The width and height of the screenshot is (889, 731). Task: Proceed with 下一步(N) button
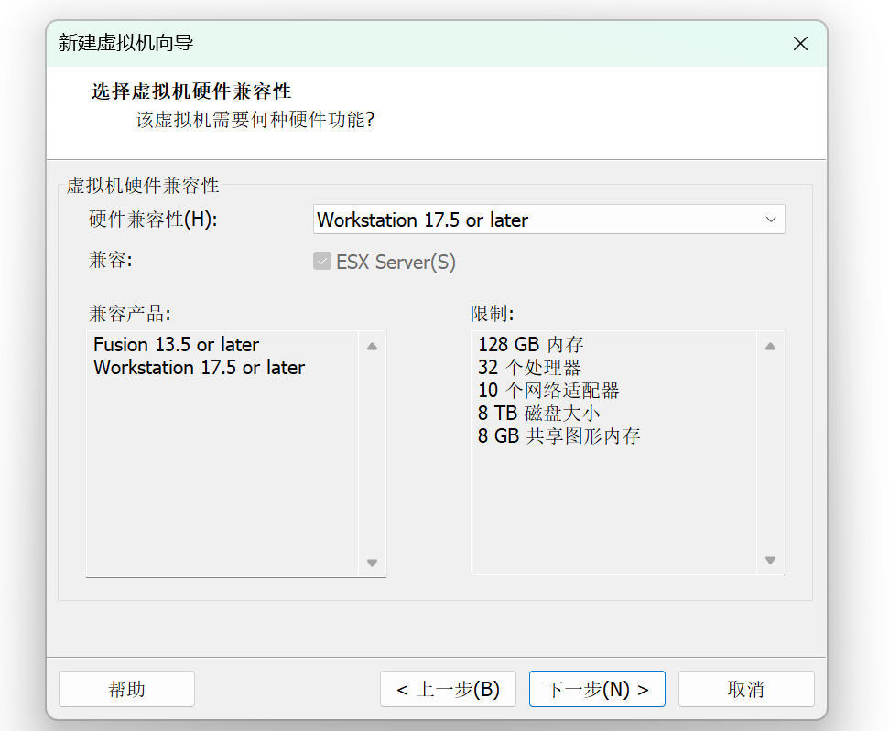(597, 689)
